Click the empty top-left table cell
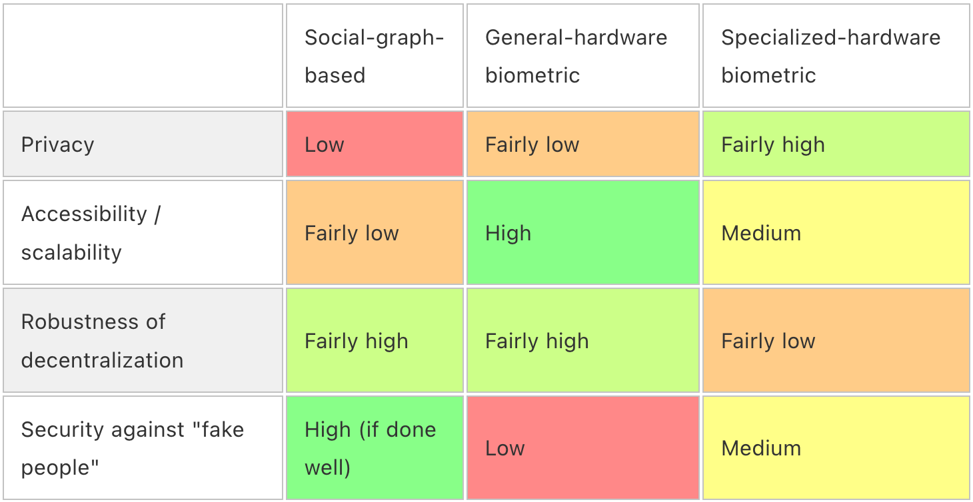The height and width of the screenshot is (502, 973). pos(143,56)
